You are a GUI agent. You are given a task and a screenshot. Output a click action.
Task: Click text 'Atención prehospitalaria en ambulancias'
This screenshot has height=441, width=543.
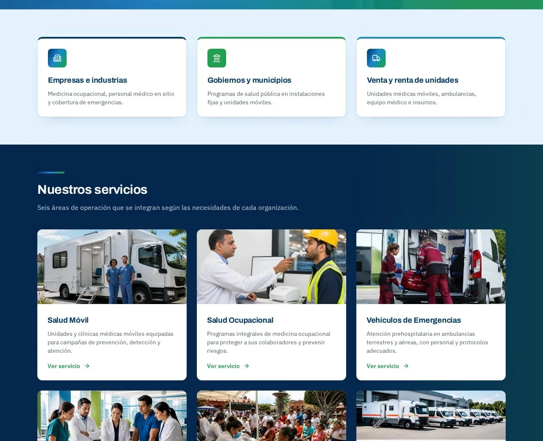[421, 334]
